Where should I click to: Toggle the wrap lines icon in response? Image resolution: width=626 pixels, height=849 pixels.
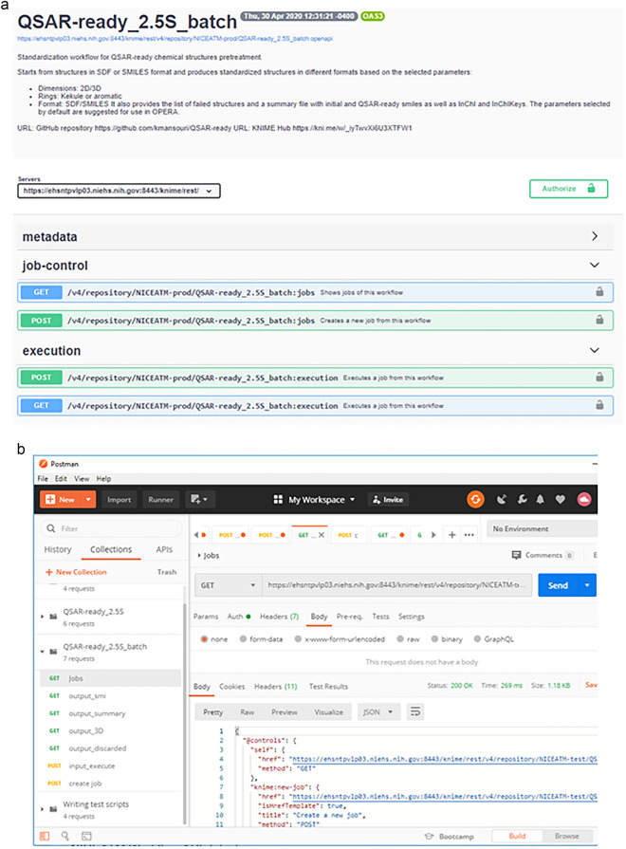click(414, 711)
